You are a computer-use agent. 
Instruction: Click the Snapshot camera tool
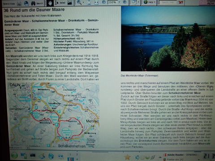tap(70, 3)
